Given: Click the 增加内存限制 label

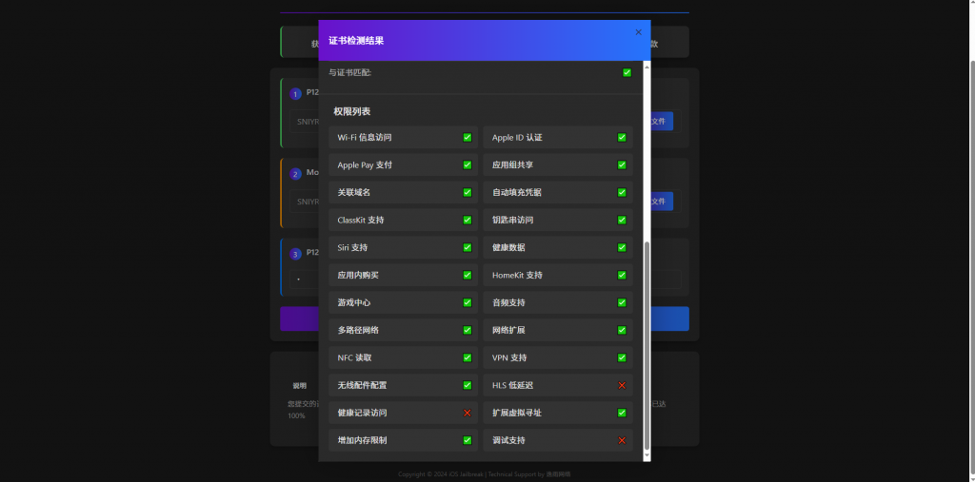Looking at the screenshot, I should pyautogui.click(x=362, y=440).
